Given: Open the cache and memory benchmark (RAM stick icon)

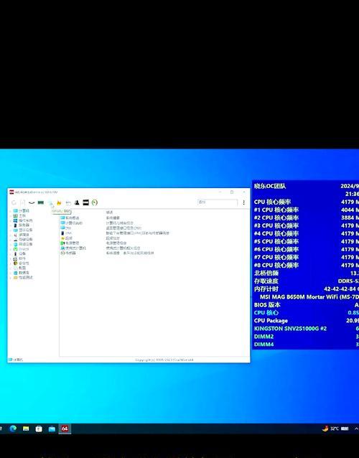Looking at the screenshot, I should [x=41, y=202].
